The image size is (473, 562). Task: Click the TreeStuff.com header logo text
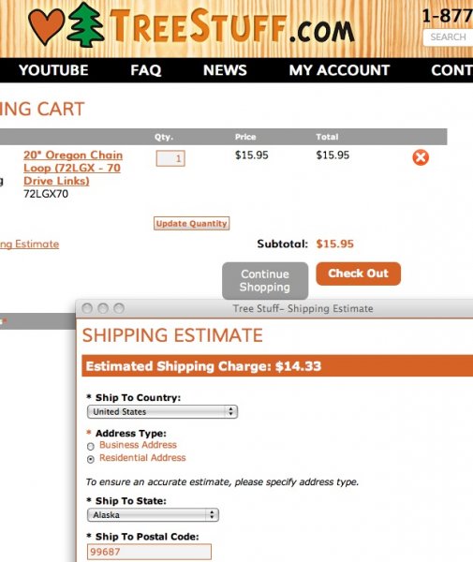(x=232, y=26)
